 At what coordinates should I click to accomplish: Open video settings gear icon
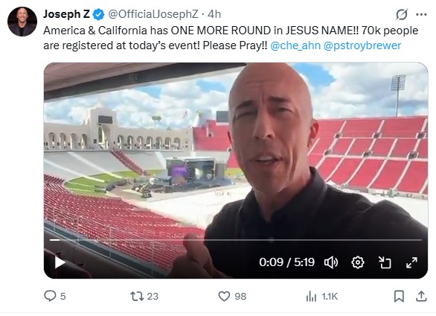click(x=358, y=262)
